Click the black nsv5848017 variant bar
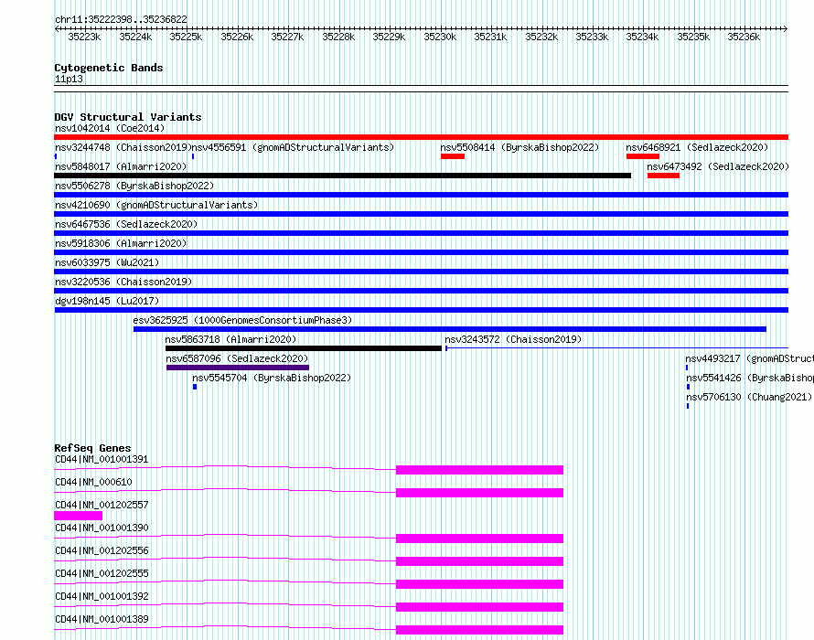The height and width of the screenshot is (640, 814). (x=343, y=176)
